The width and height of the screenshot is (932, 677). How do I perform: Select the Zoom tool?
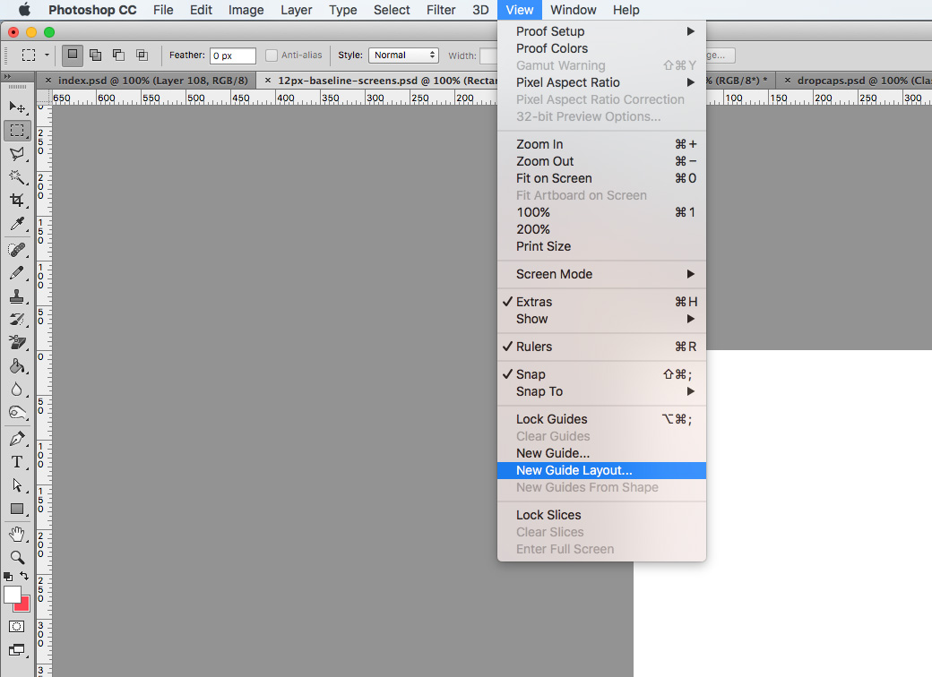point(17,557)
